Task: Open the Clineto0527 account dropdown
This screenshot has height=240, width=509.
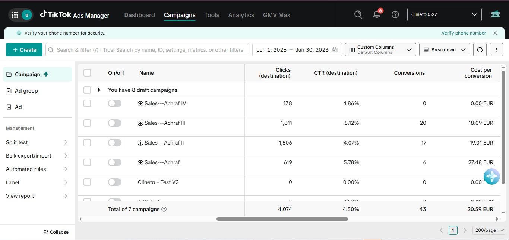Action: coord(445,14)
